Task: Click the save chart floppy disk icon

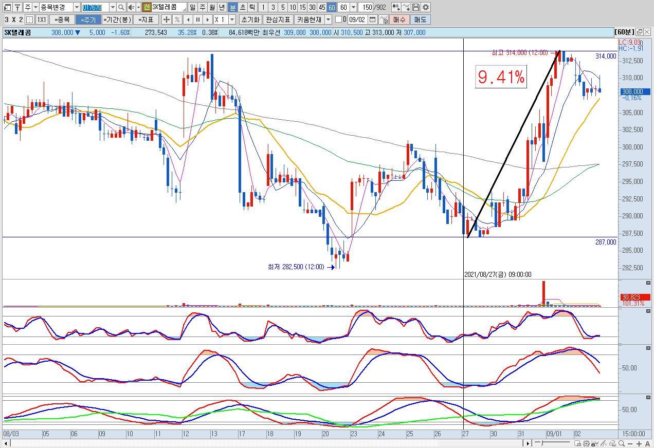Action: tap(416, 7)
